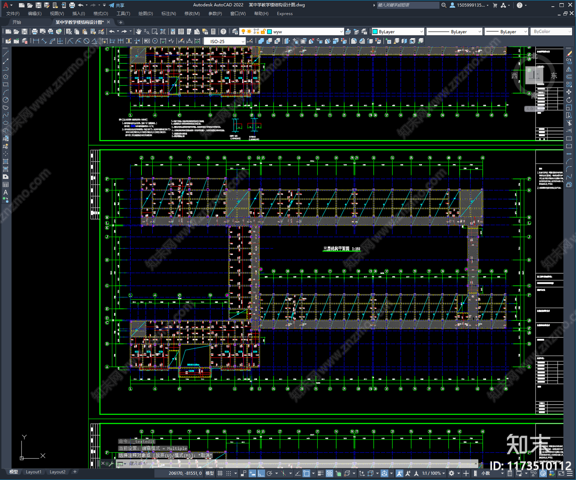Toggle transparency display in status bar
This screenshot has height=480, width=576.
pyautogui.click(x=329, y=473)
